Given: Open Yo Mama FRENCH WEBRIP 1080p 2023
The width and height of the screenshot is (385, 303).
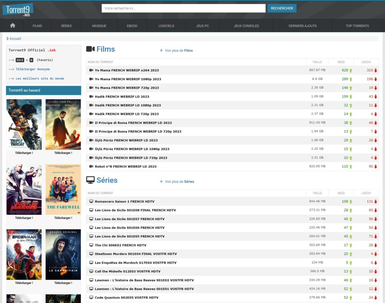Looking at the screenshot, I should 128,79.
